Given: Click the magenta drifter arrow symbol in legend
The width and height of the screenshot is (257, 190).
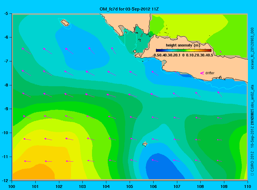Looking at the screenshot, I should (202, 73).
